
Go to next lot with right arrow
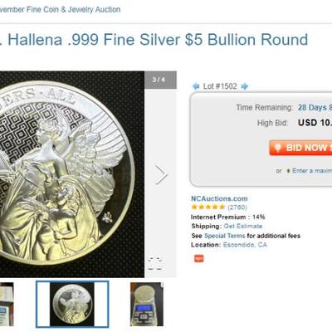(245, 86)
